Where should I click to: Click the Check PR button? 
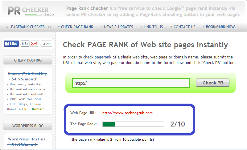coord(213,83)
